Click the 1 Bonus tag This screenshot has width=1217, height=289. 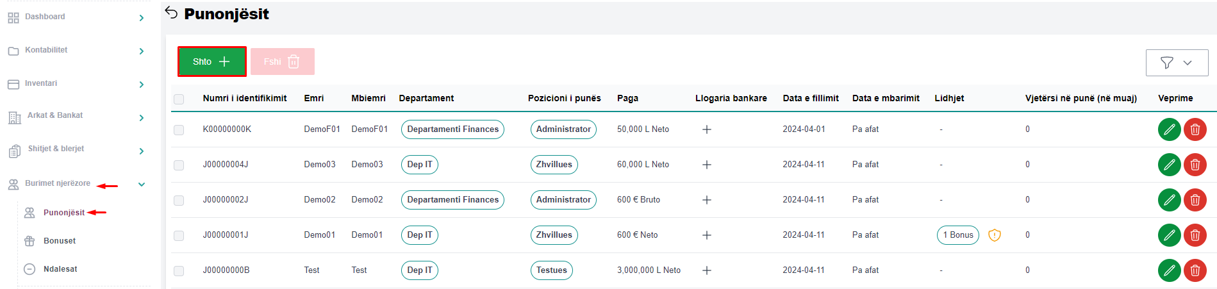pyautogui.click(x=957, y=235)
